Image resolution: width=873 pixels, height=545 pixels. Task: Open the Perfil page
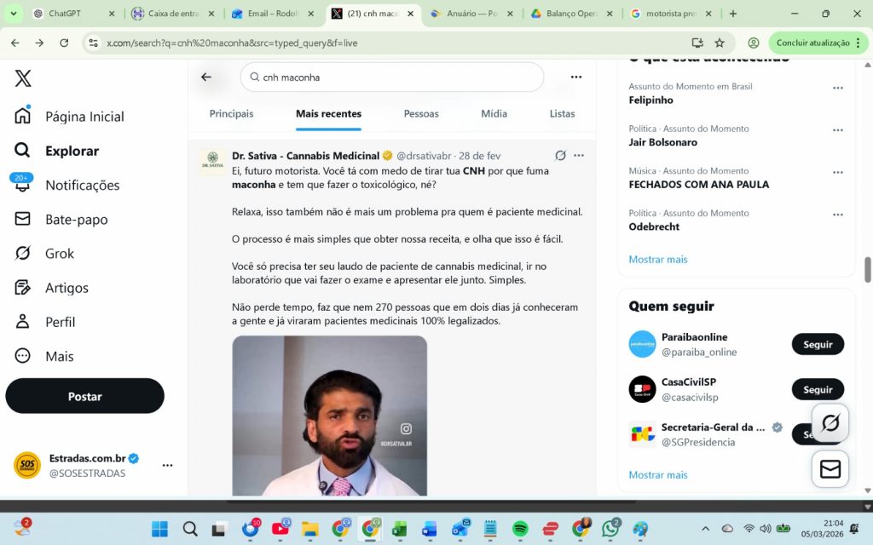click(x=45, y=322)
